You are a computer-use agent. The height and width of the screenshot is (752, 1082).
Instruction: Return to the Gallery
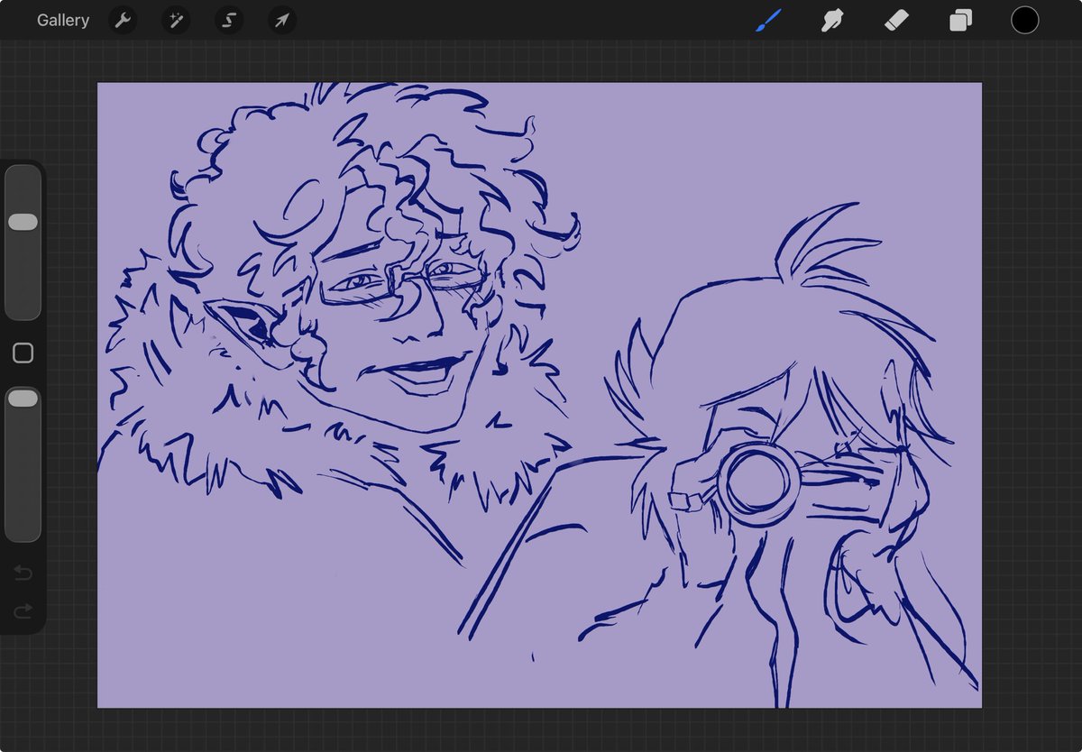pyautogui.click(x=63, y=20)
